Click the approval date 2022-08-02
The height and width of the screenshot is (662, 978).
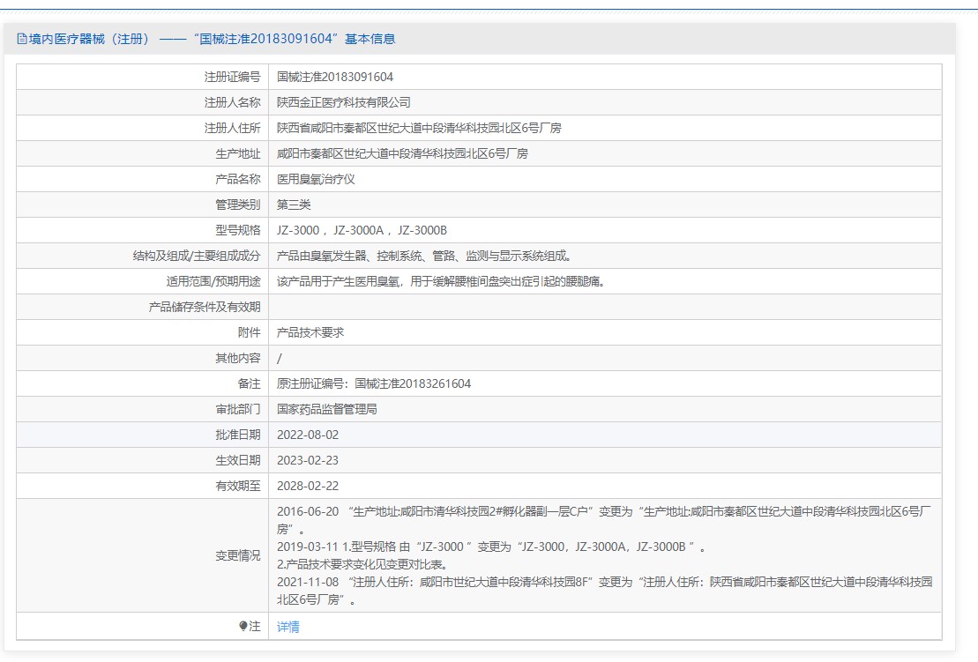pos(308,435)
